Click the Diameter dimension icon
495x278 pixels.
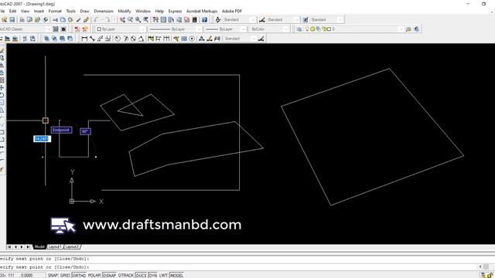click(x=133, y=39)
